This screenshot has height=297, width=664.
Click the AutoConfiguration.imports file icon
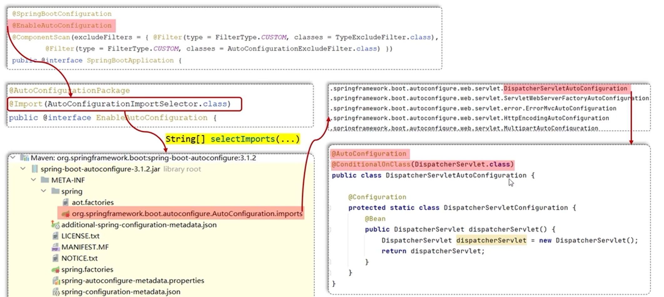65,214
